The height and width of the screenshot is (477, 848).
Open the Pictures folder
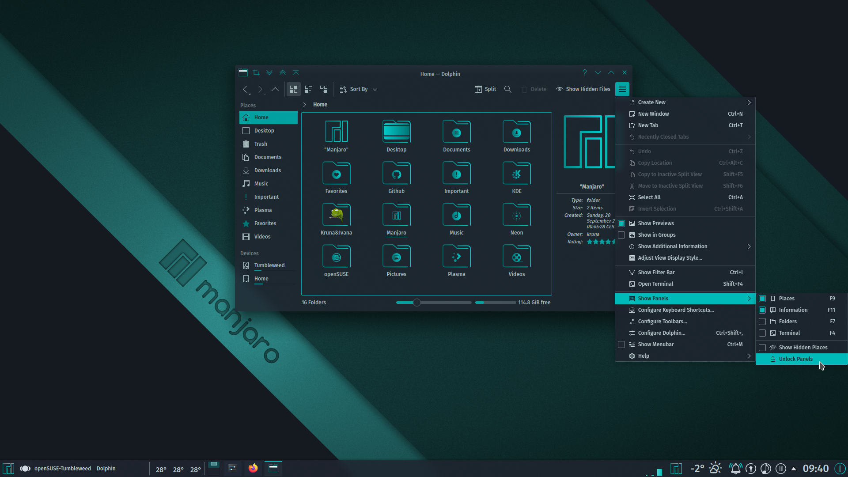pos(397,261)
